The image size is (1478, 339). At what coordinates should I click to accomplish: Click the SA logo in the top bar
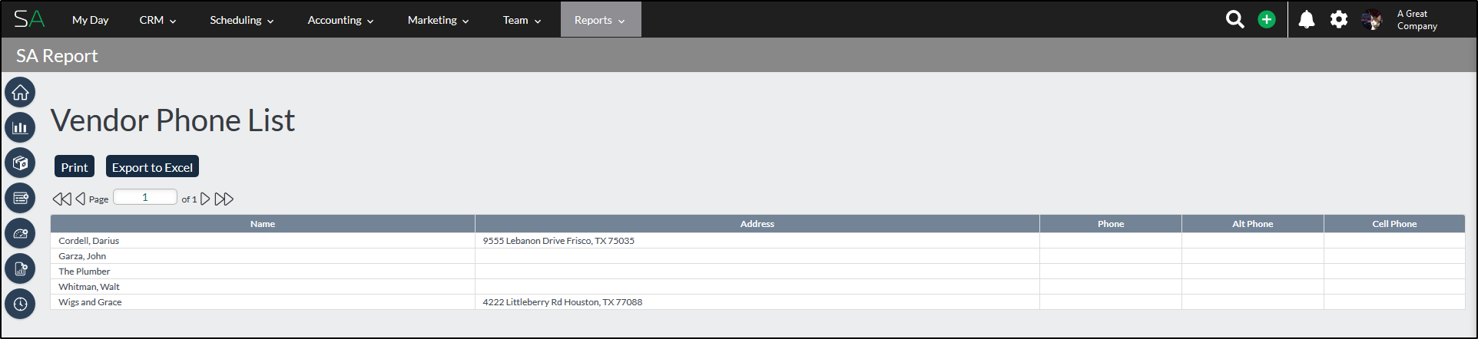click(x=29, y=19)
